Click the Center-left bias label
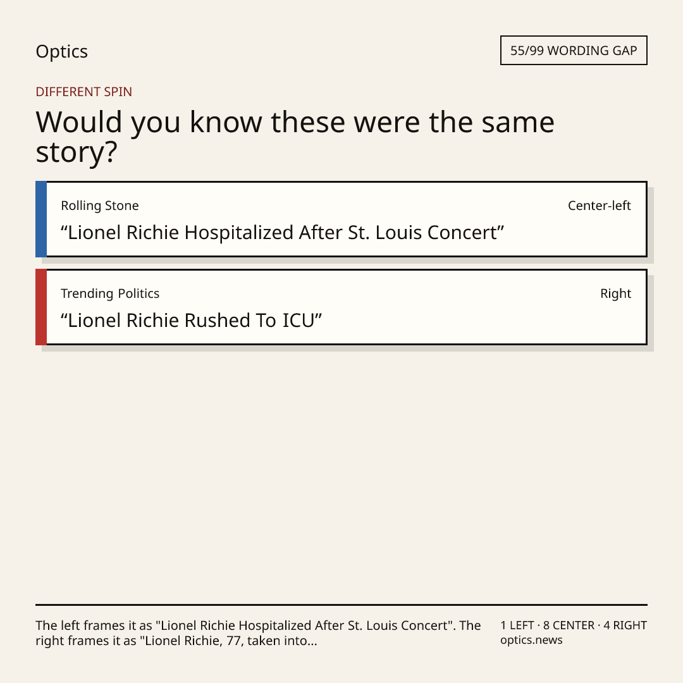Image resolution: width=683 pixels, height=683 pixels. pos(600,206)
